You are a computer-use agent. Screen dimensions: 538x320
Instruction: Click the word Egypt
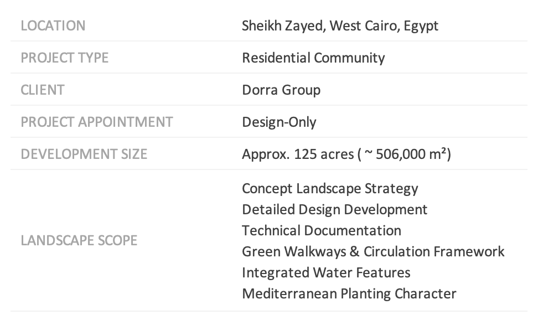point(421,26)
